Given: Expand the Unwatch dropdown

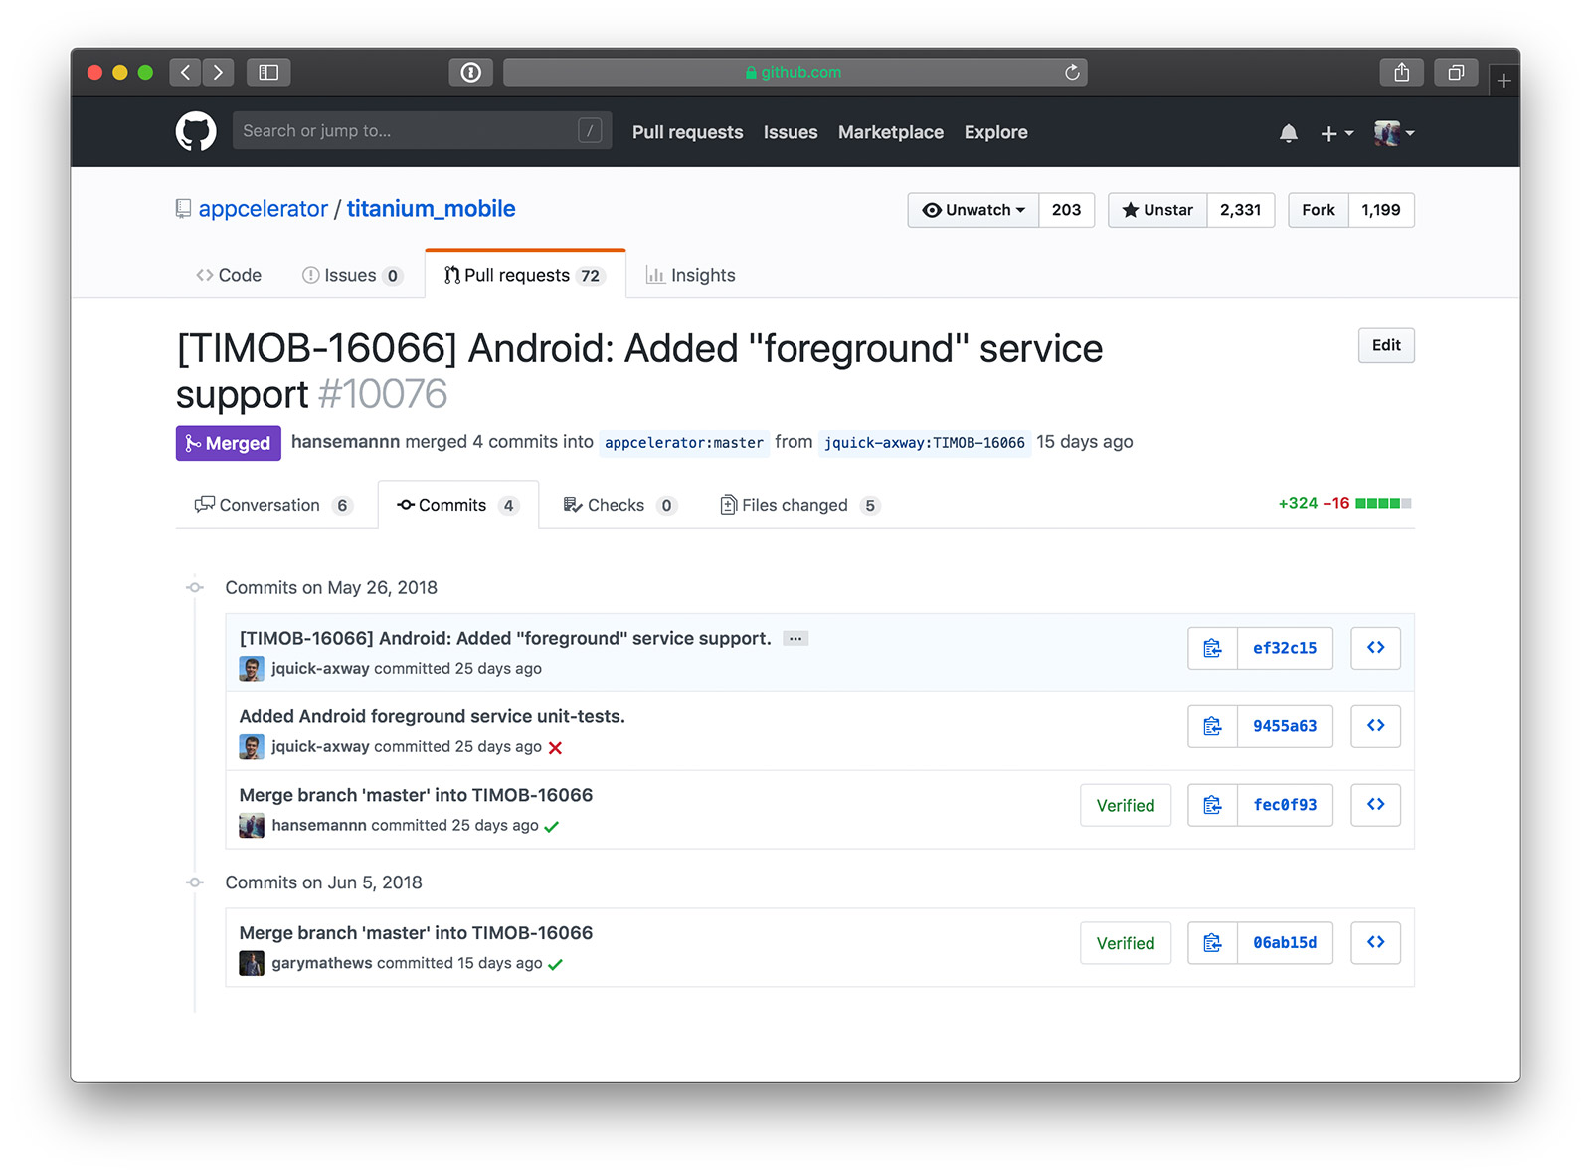Looking at the screenshot, I should click(x=973, y=210).
